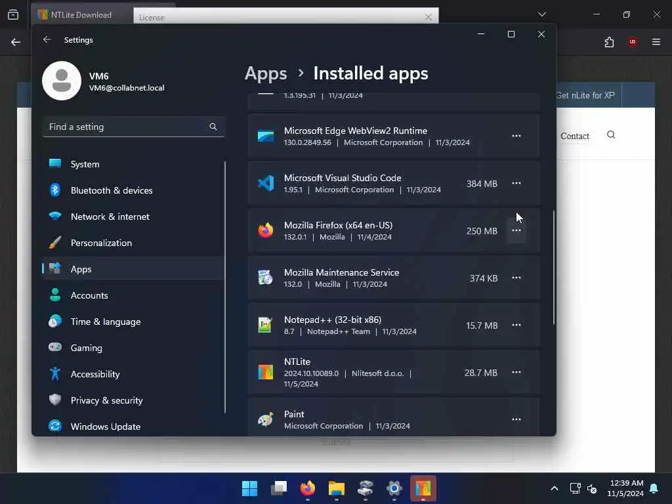Click the Personalization paintbrush icon
672x504 pixels.
55,242
